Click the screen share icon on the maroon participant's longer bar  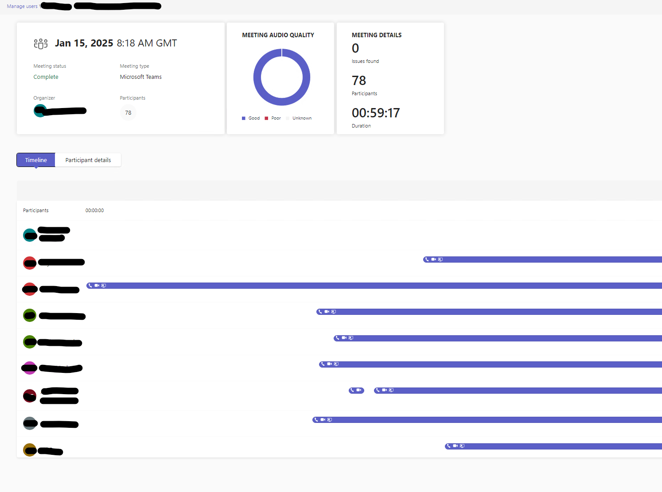391,390
